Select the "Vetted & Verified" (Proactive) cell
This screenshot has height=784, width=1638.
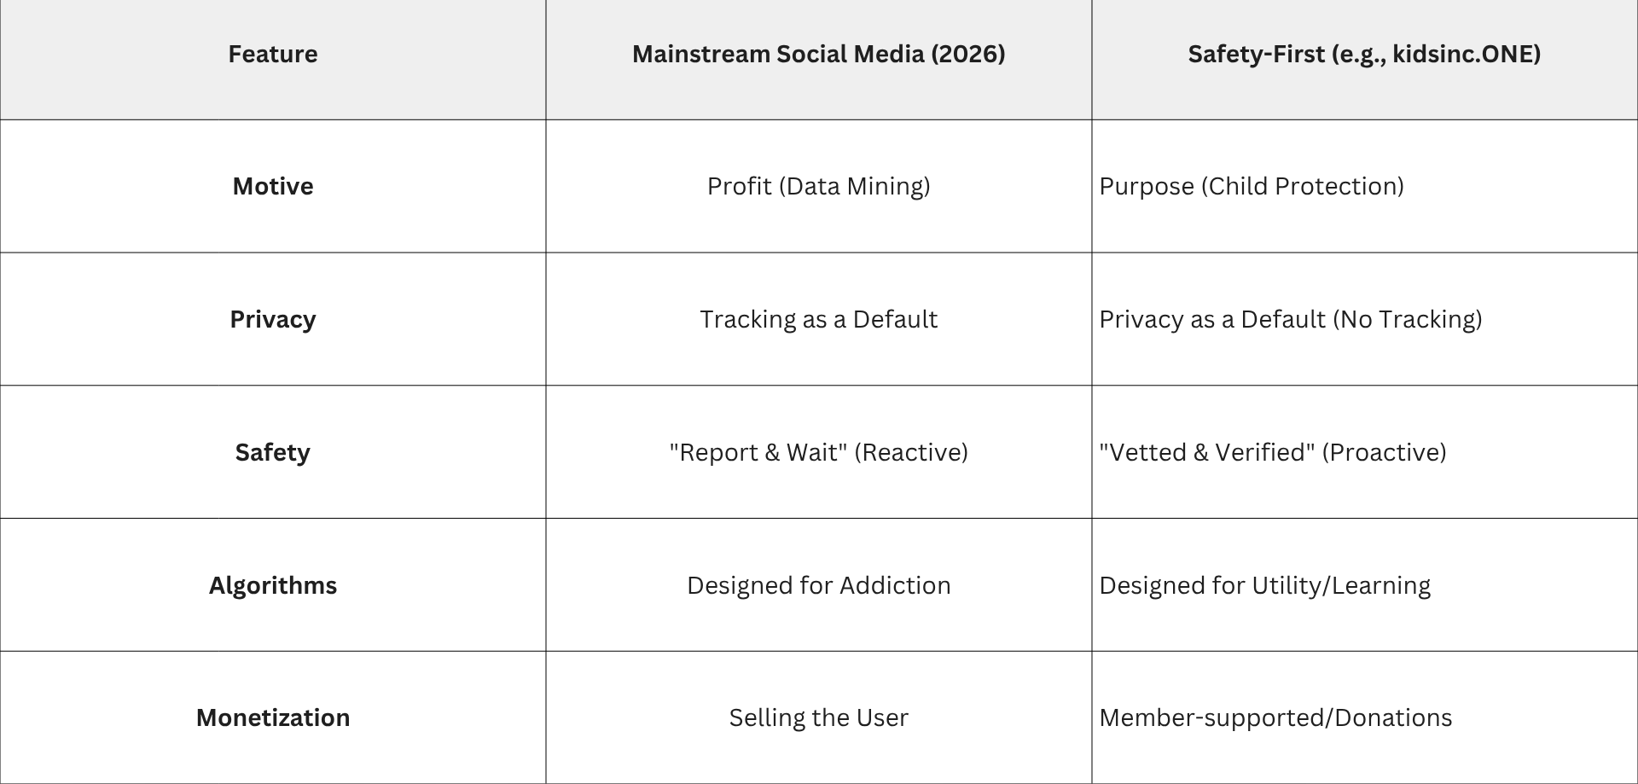(x=1272, y=452)
